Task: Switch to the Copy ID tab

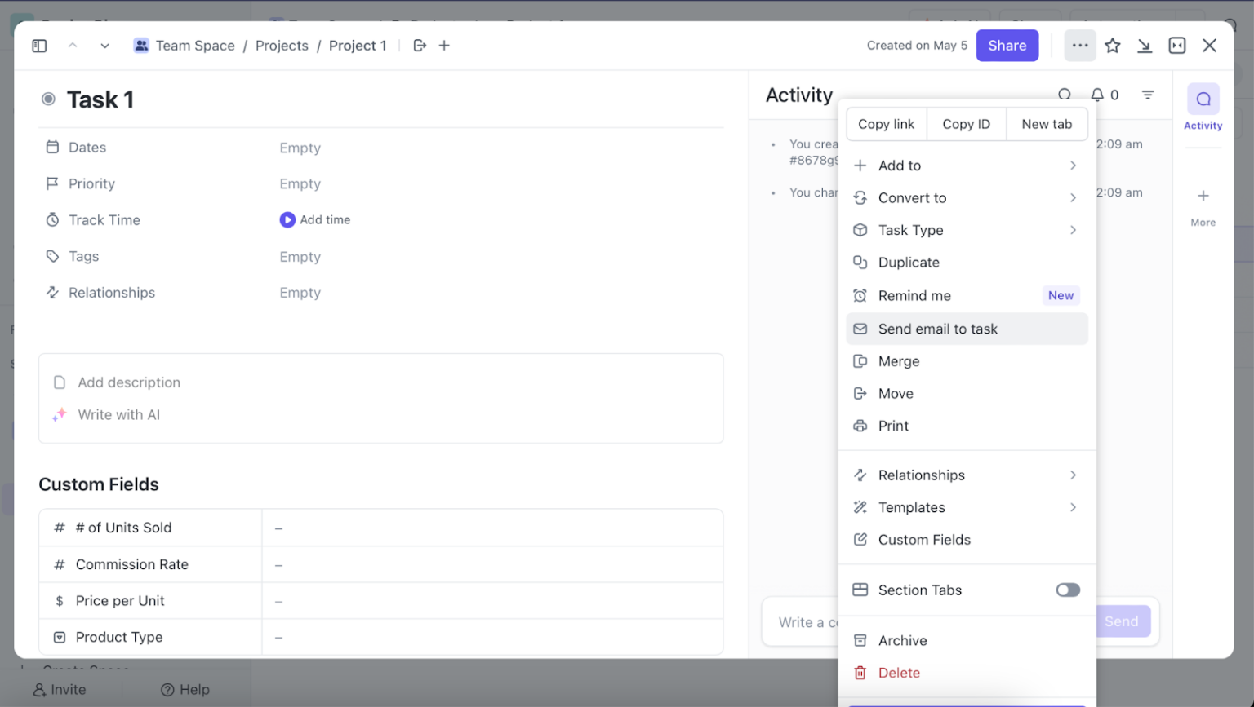Action: [x=966, y=124]
